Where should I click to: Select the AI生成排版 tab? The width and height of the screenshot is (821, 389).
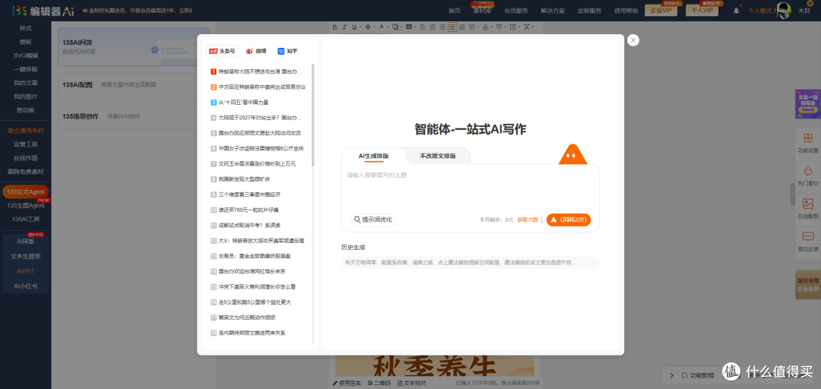point(373,156)
